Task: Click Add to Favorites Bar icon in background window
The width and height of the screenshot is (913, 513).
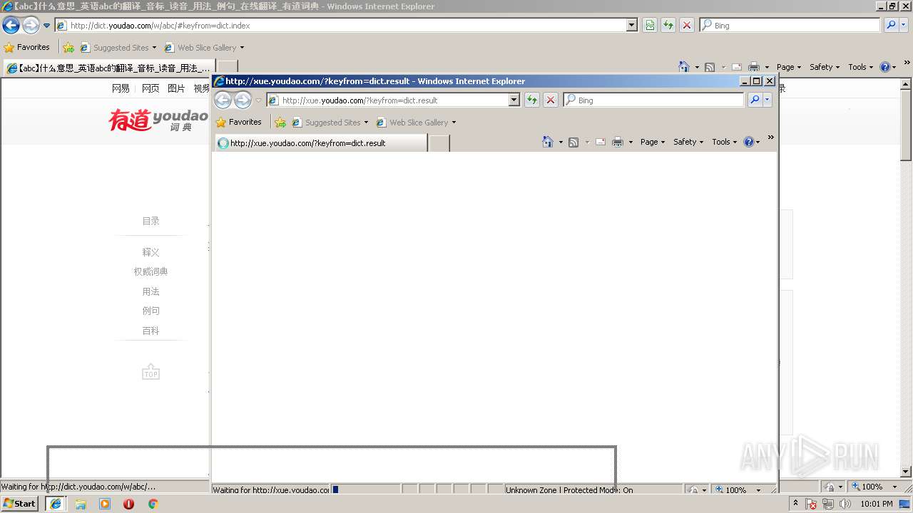Action: point(68,48)
